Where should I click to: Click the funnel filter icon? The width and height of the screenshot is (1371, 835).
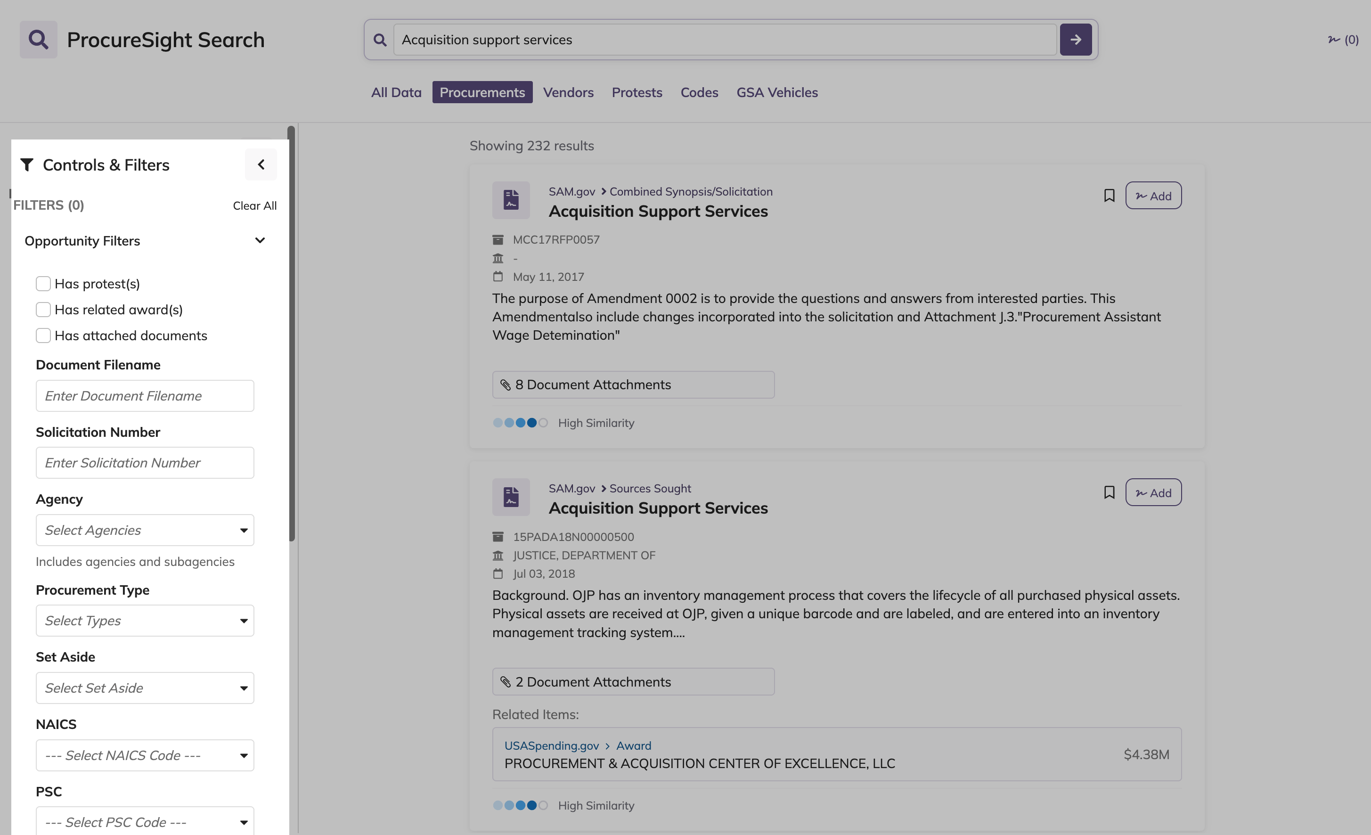(x=27, y=165)
